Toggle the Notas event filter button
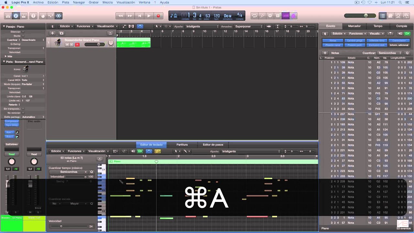Screen dimensions: 414x233 tap(333, 41)
